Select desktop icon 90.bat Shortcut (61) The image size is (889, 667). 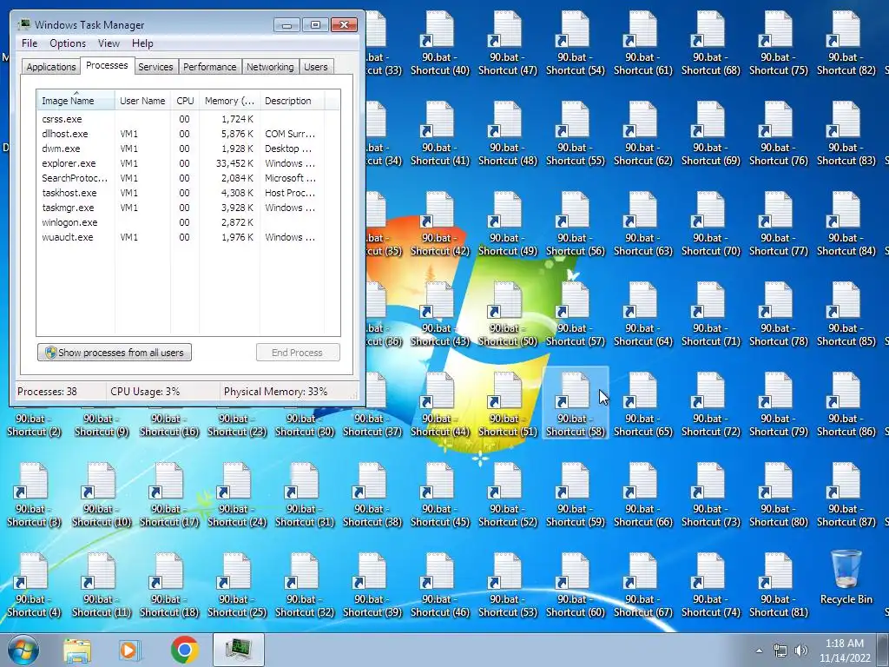point(643,44)
